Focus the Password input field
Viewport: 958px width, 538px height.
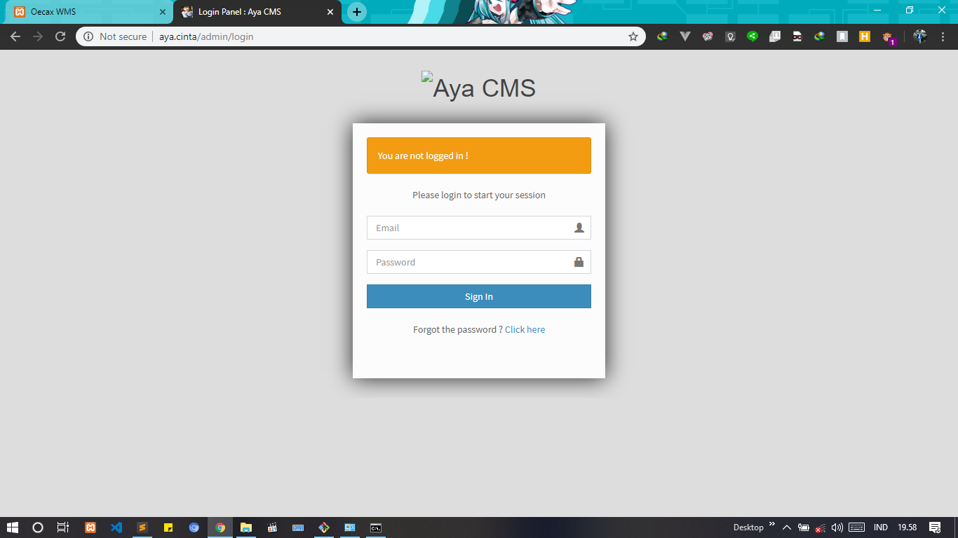[479, 262]
